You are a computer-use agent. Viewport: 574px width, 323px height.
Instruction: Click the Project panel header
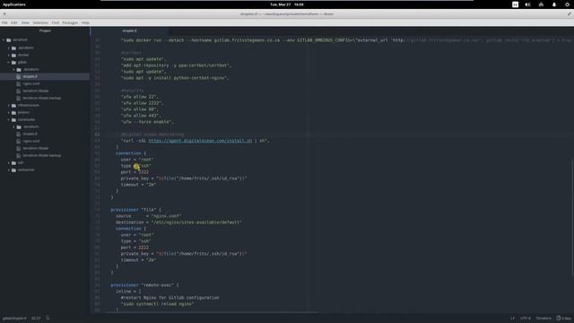click(45, 31)
